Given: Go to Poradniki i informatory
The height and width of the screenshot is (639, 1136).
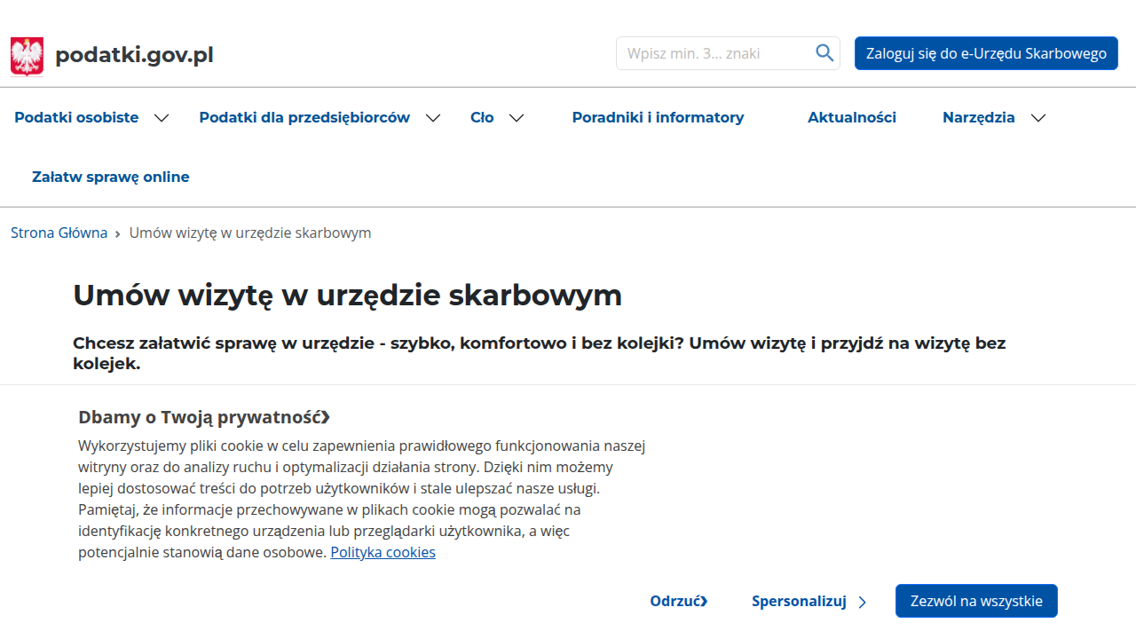Looking at the screenshot, I should [x=658, y=117].
